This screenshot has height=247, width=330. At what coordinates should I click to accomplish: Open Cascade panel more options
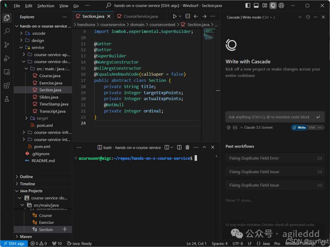[x=315, y=17]
